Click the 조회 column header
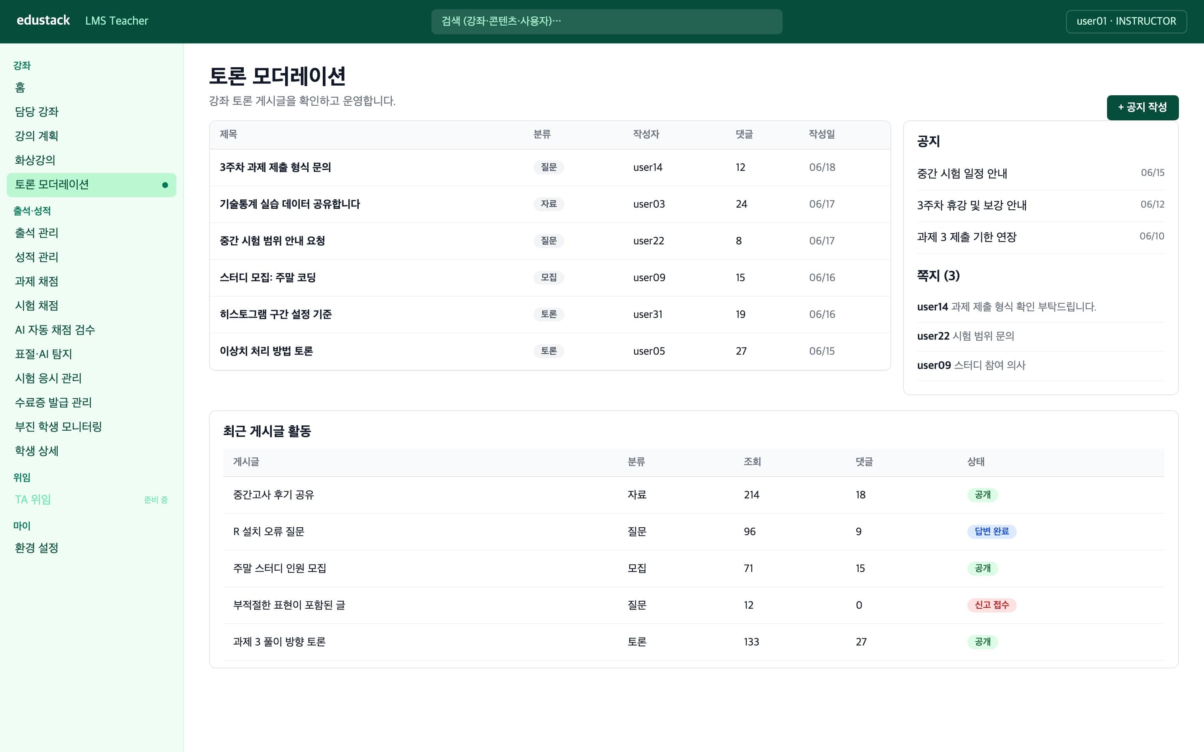Viewport: 1204px width, 752px height. (x=752, y=462)
